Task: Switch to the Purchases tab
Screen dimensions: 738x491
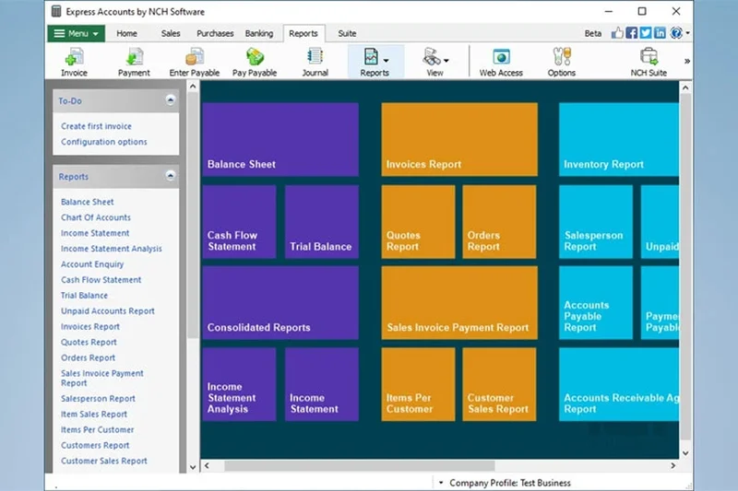Action: pyautogui.click(x=215, y=33)
